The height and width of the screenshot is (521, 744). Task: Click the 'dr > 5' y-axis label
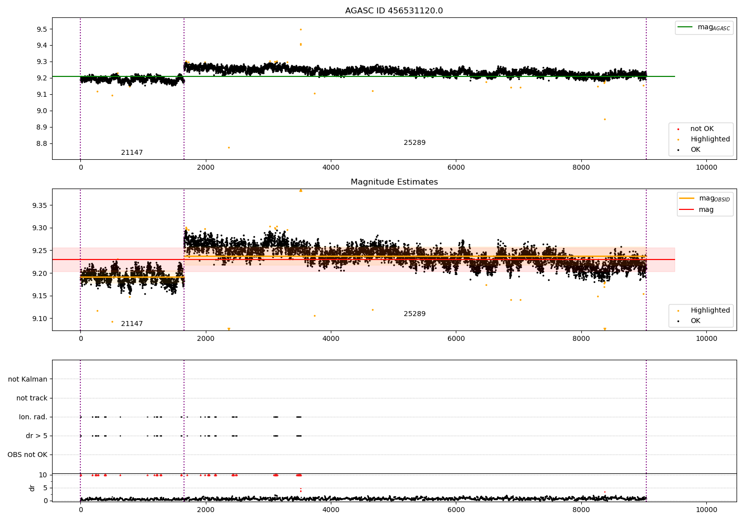tap(37, 436)
